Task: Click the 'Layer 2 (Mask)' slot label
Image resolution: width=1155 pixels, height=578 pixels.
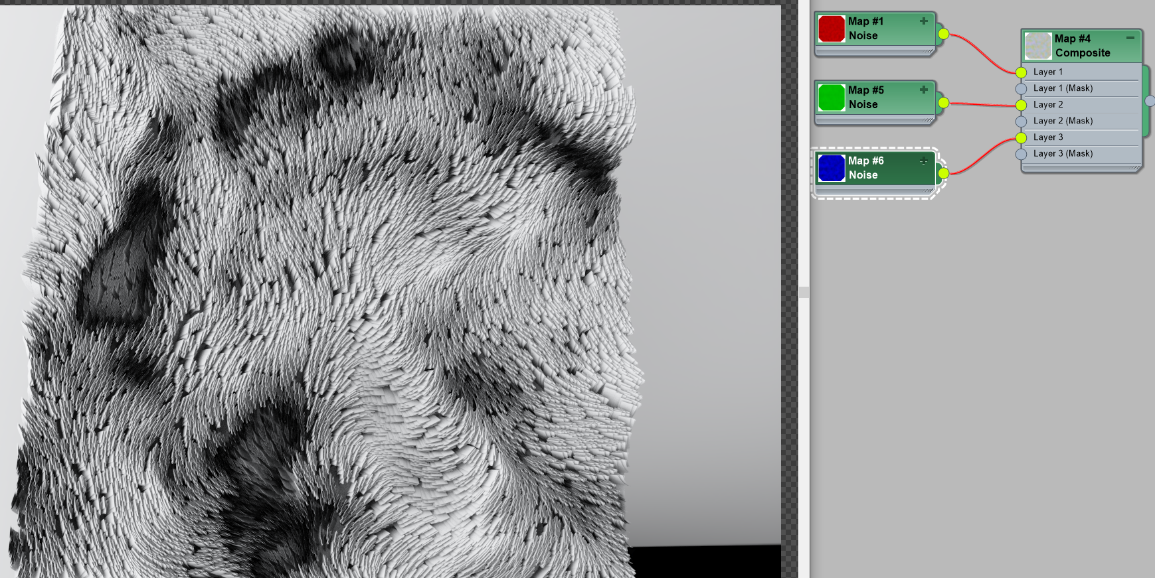Action: [1063, 121]
